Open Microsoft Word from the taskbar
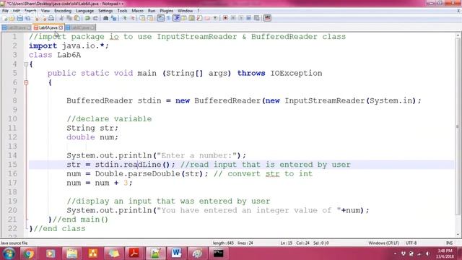 (176, 253)
